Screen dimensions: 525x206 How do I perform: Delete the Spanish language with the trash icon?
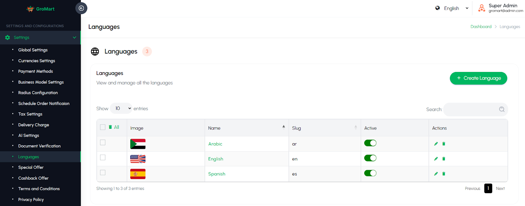[444, 174]
